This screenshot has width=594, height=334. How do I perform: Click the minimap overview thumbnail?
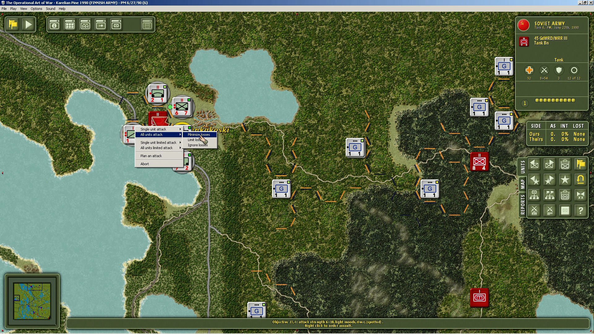click(x=32, y=301)
